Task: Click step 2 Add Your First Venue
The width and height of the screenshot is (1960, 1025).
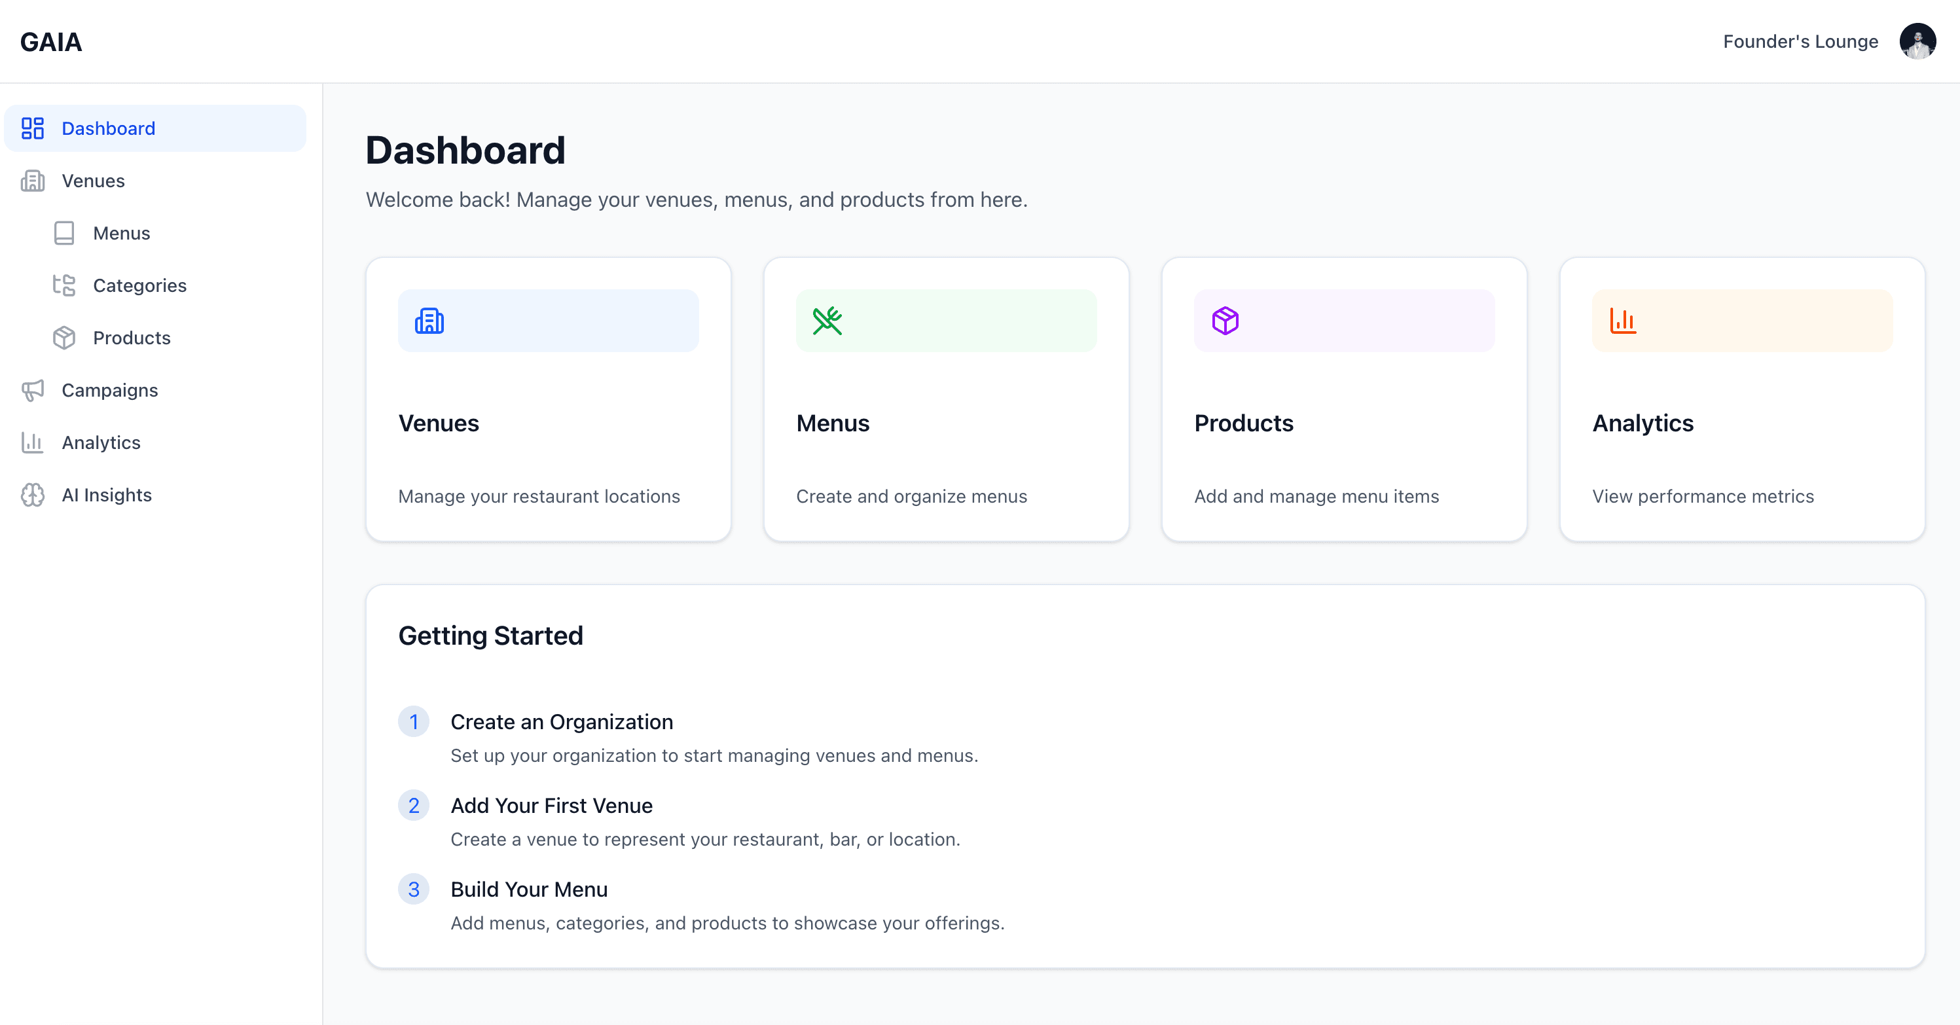Action: (551, 805)
